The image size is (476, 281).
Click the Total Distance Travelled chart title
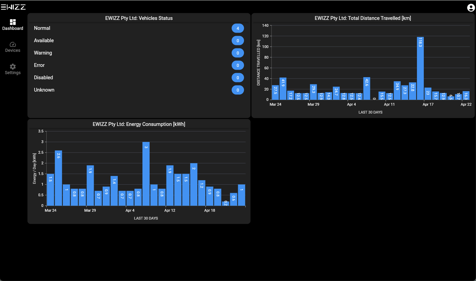coord(363,18)
